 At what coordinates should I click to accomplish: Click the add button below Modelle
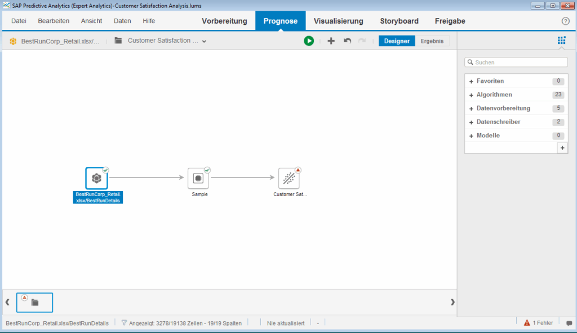click(x=562, y=148)
